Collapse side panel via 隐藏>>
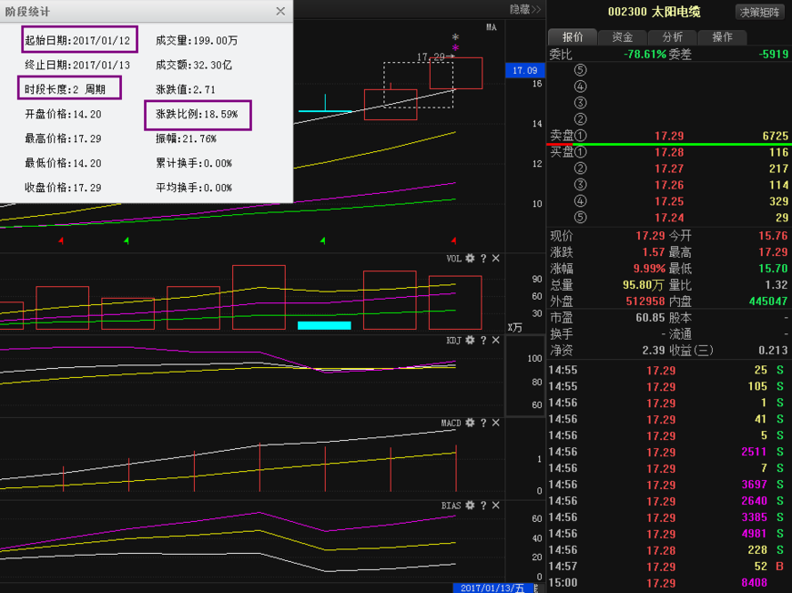This screenshot has height=593, width=792. 525,10
